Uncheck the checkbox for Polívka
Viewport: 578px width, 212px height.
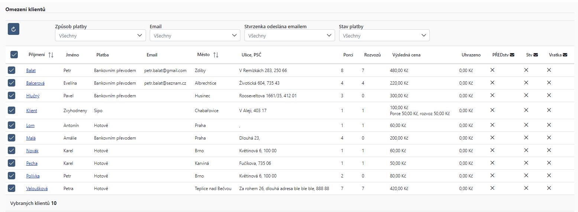click(x=12, y=176)
